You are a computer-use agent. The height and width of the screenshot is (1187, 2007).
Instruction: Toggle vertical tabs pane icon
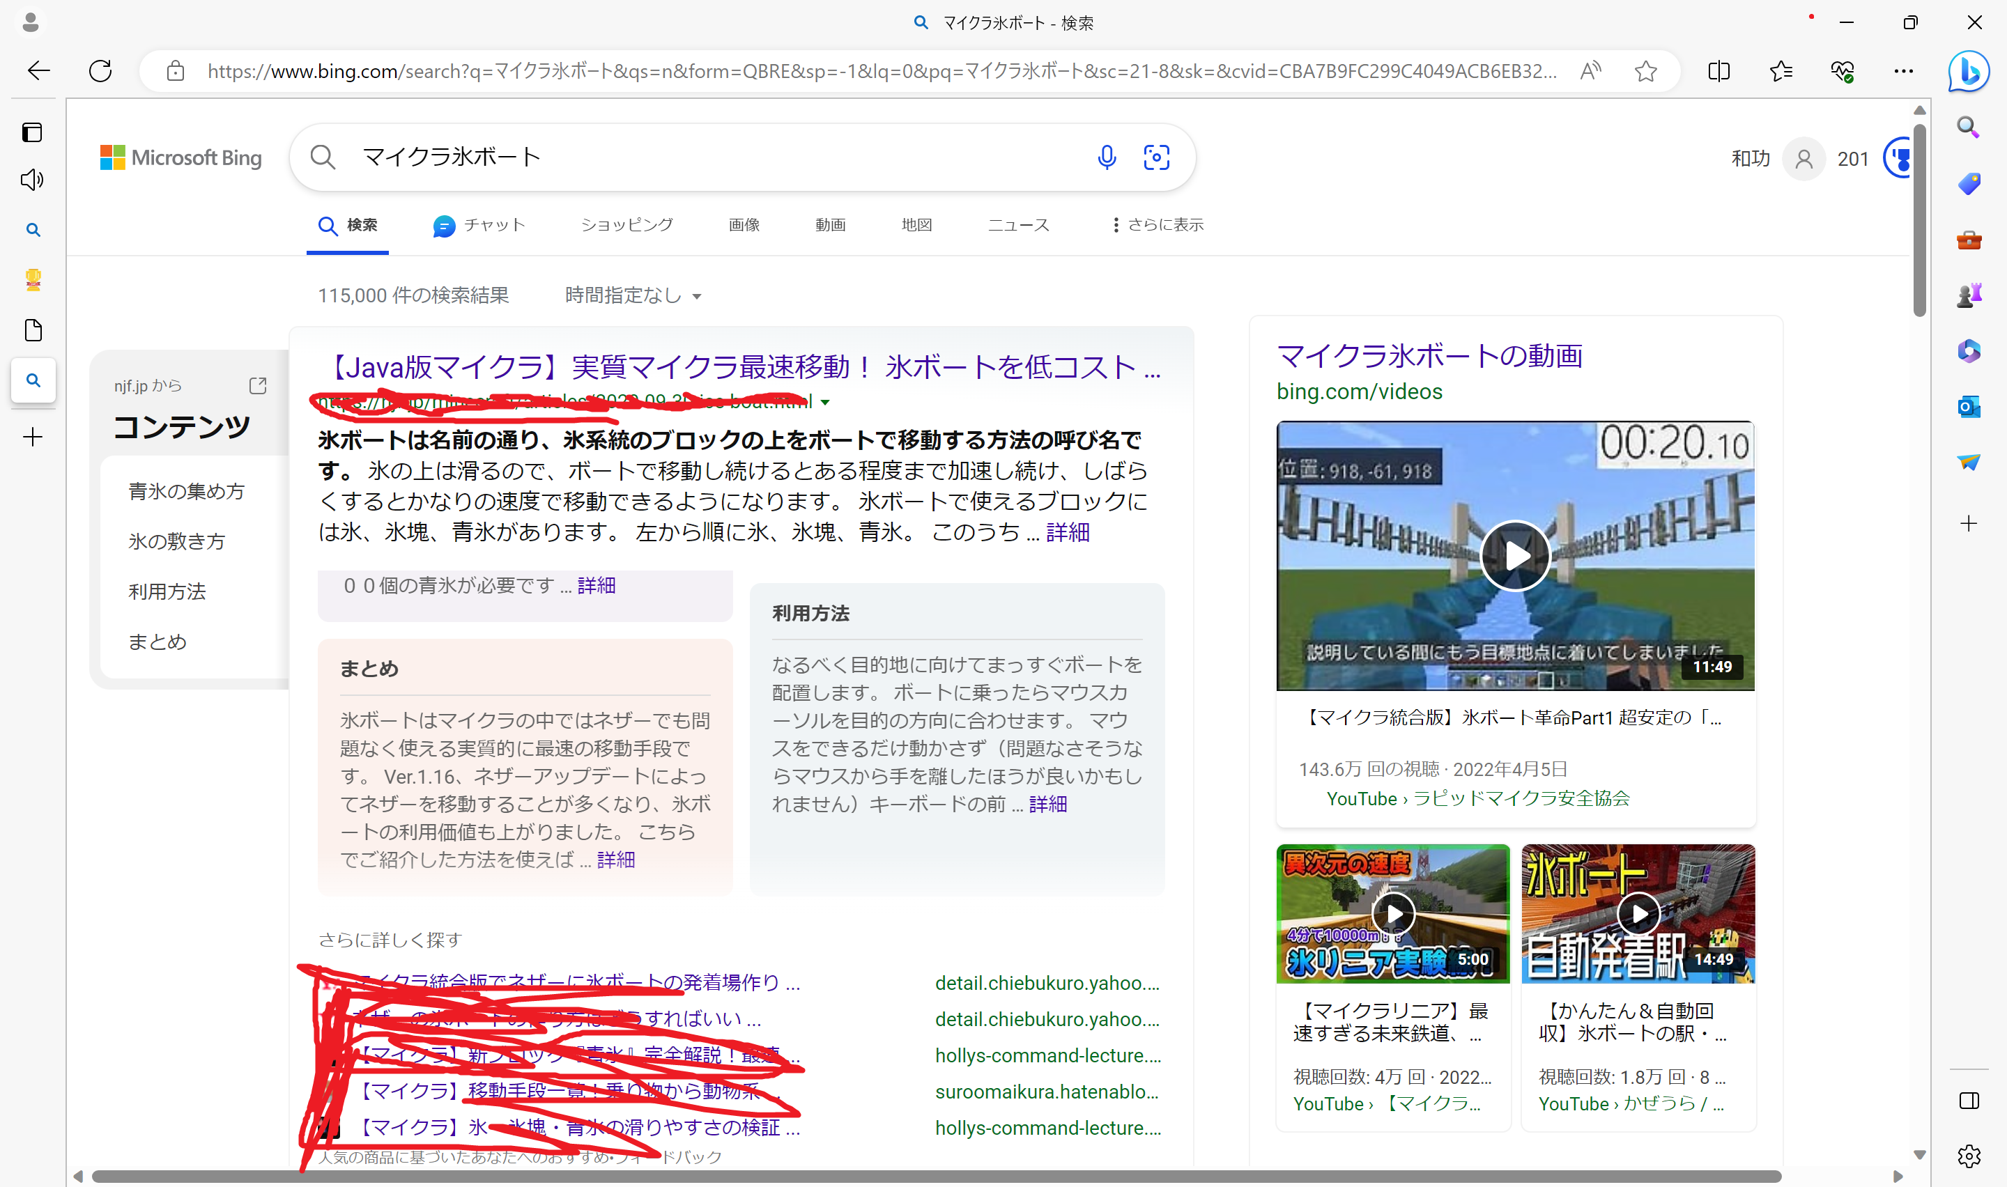tap(32, 132)
